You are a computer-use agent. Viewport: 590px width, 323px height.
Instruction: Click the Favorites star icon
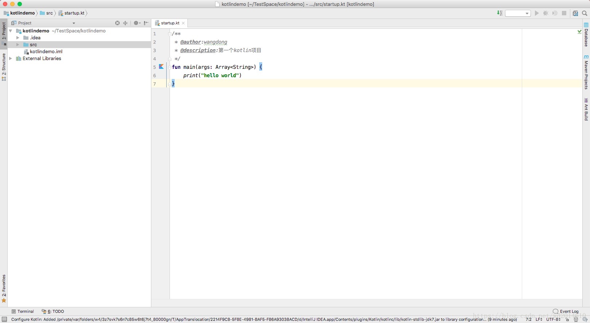click(x=4, y=301)
